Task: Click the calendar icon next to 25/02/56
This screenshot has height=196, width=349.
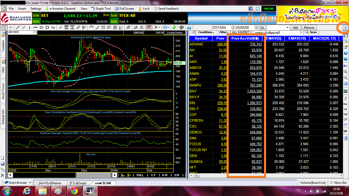Action: 256,28
